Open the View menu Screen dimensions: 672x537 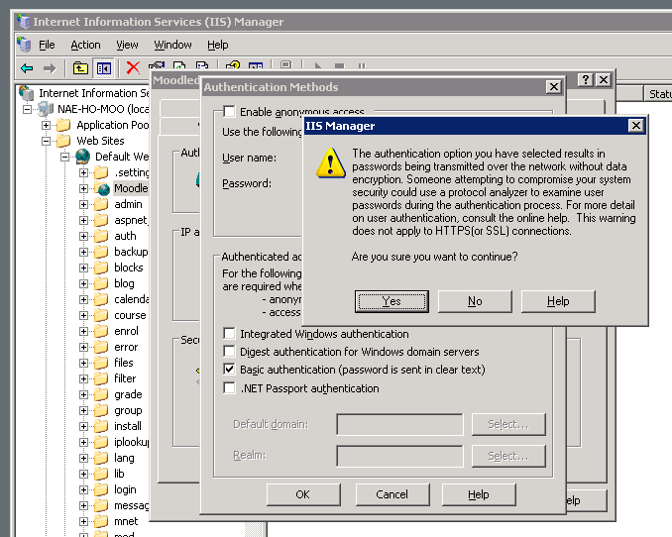pyautogui.click(x=127, y=45)
